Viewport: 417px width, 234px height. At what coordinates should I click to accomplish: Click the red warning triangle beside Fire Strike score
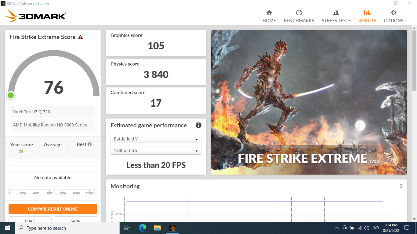[80, 37]
